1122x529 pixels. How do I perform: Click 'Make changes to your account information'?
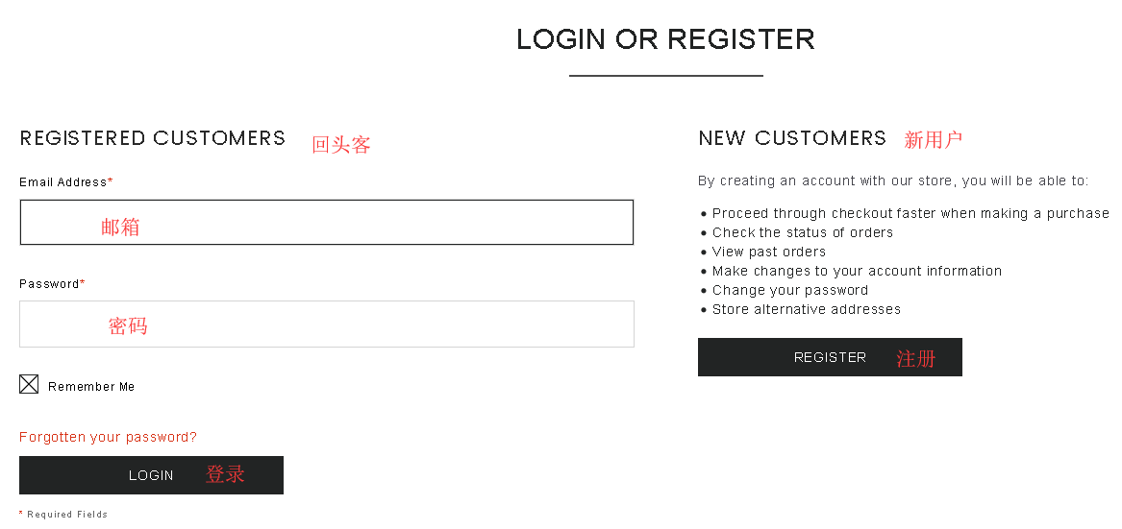[857, 271]
